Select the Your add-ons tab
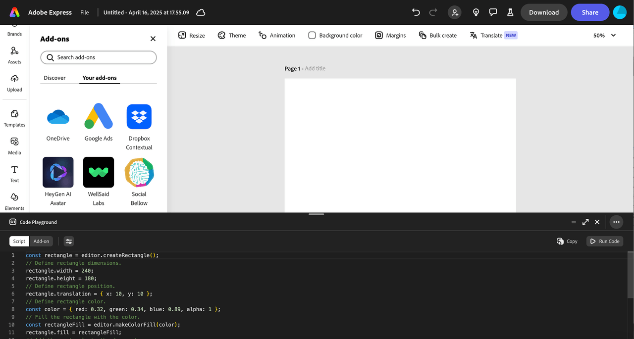Viewport: 634px width, 339px height. (x=100, y=78)
